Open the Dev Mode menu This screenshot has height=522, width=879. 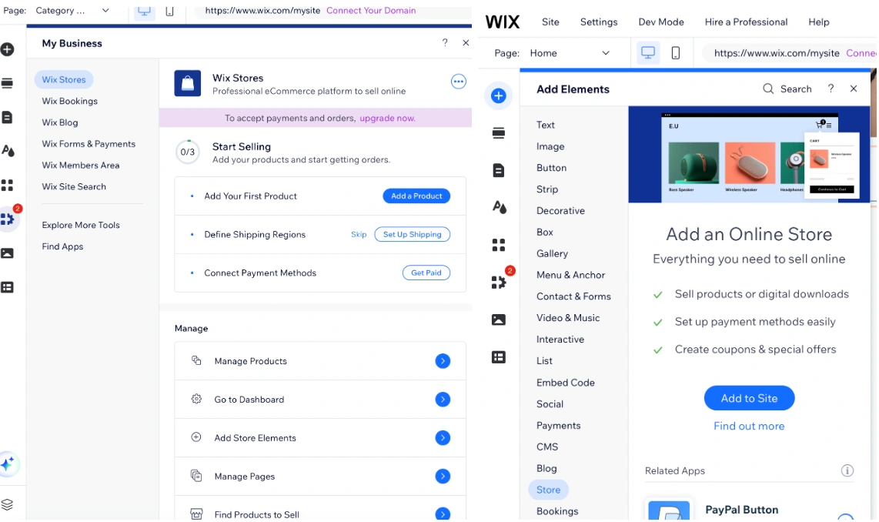pyautogui.click(x=661, y=22)
